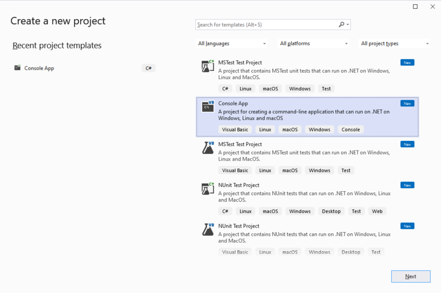Click the recent Console App template icon

[x=18, y=68]
